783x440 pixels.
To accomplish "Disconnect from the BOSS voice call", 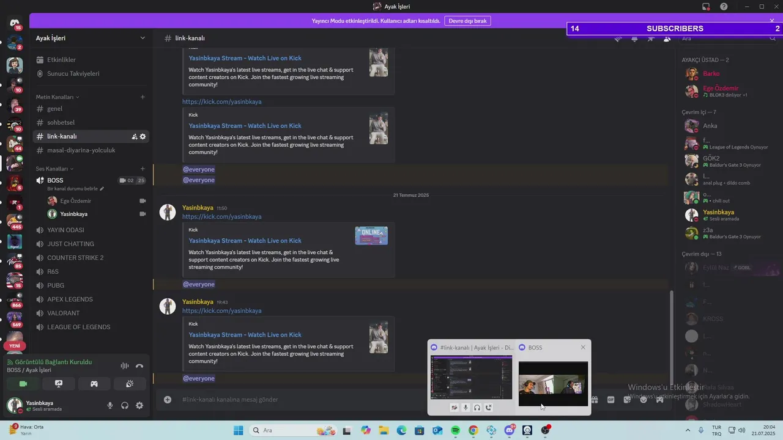I will (139, 366).
